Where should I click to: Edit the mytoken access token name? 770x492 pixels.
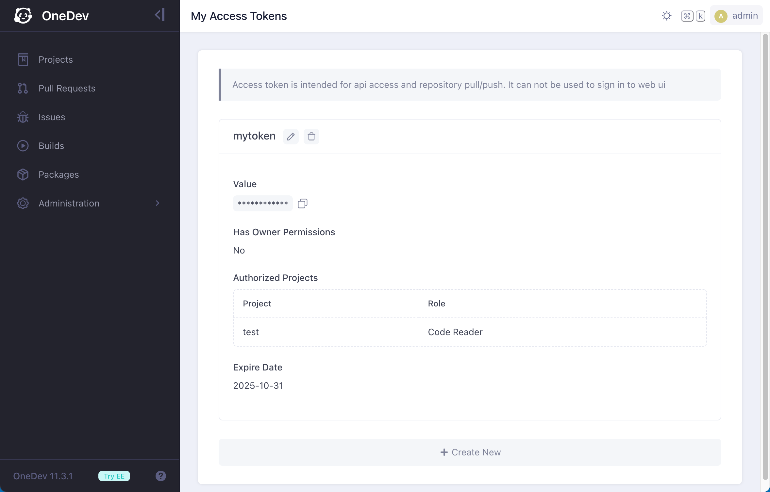point(290,136)
